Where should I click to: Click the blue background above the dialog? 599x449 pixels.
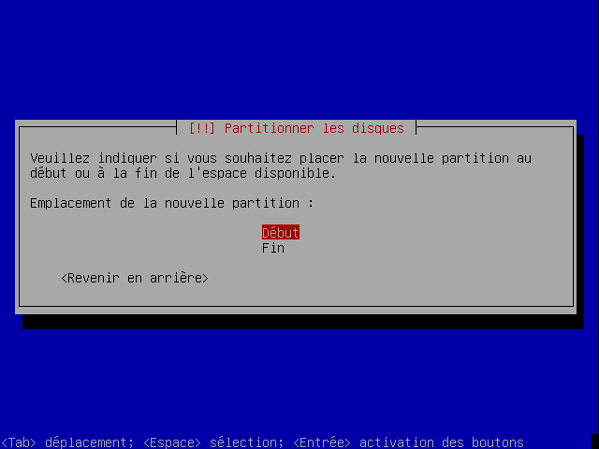(x=299, y=57)
